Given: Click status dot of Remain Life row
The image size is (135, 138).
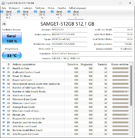Looking at the screenshot, I should coord(4,115).
